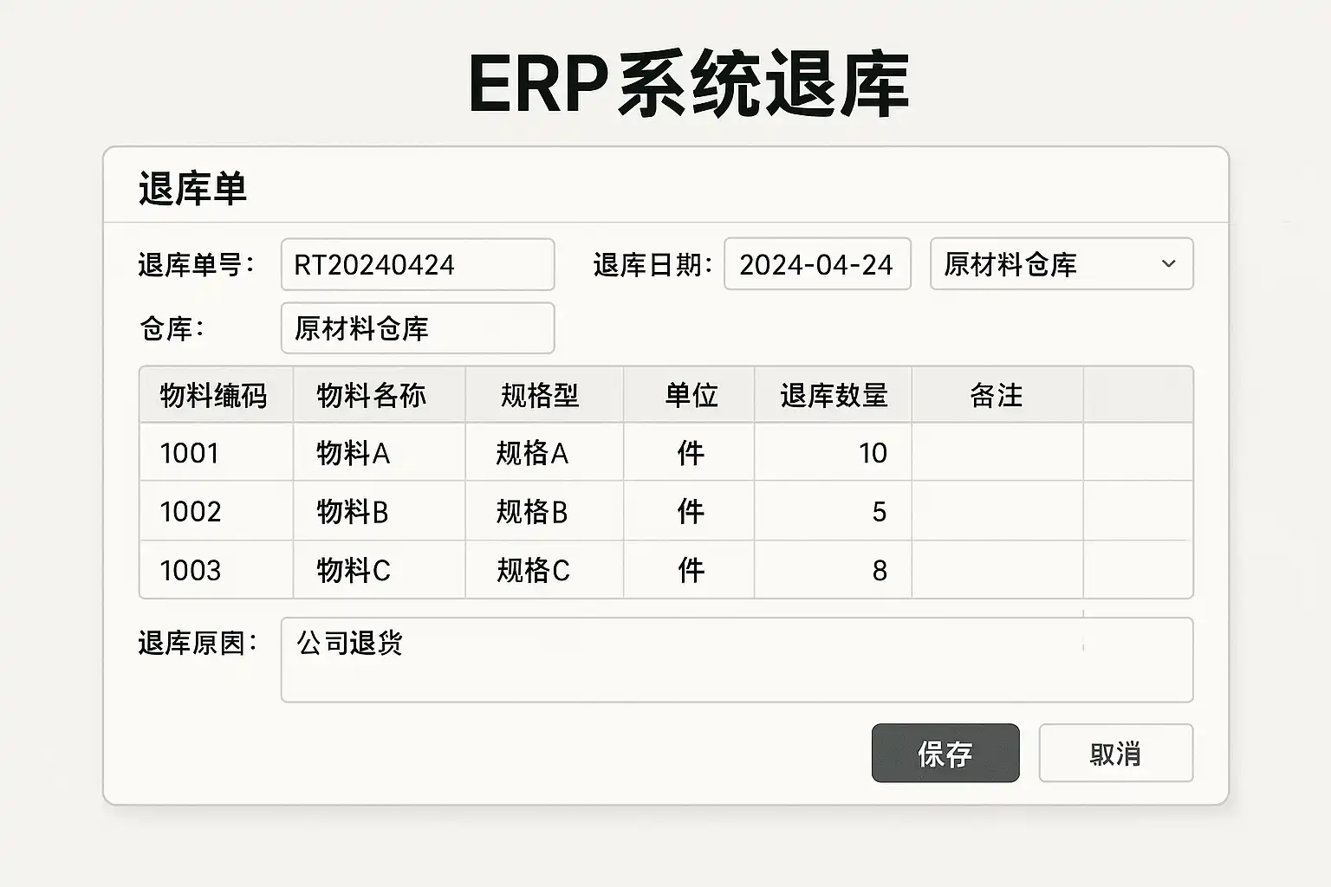This screenshot has height=887, width=1331.
Task: Click the 仓库 input field 原材料仓库
Action: (418, 327)
